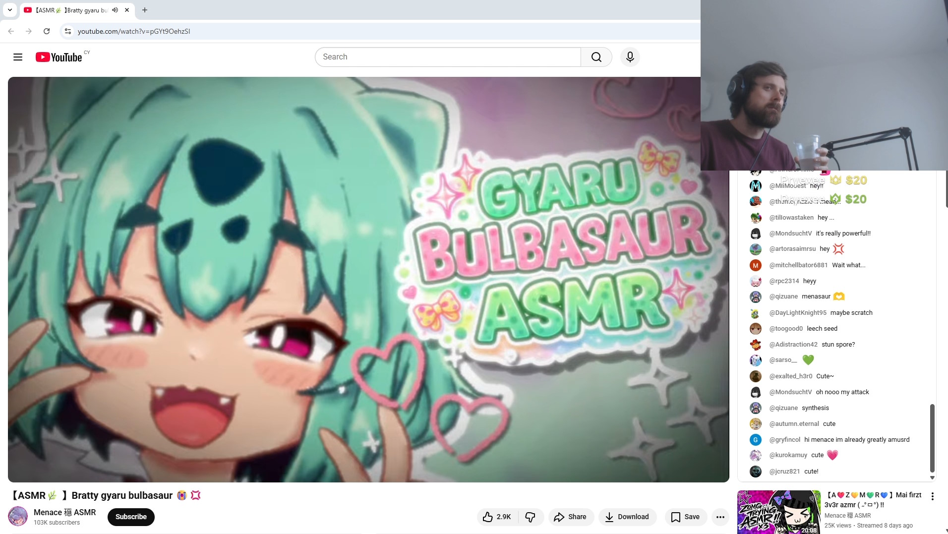Click the video player area
The width and height of the screenshot is (948, 534).
coord(368,280)
